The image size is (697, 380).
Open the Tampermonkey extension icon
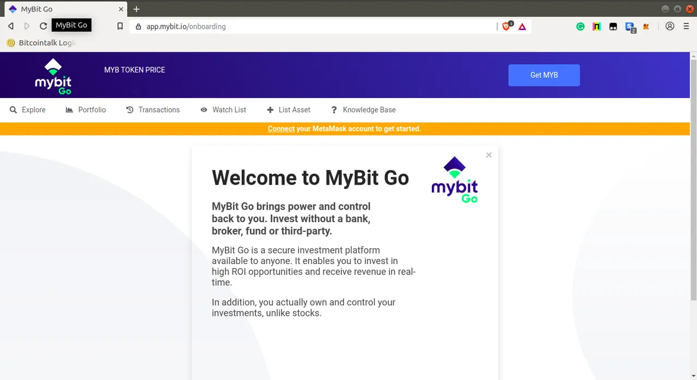point(613,26)
